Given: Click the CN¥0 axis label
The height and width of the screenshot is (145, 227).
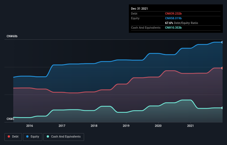Looking at the screenshot, I should point(10,119).
